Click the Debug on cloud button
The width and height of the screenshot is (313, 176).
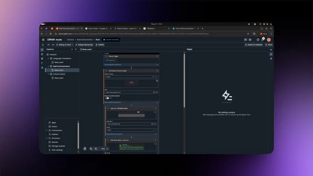click(x=64, y=45)
